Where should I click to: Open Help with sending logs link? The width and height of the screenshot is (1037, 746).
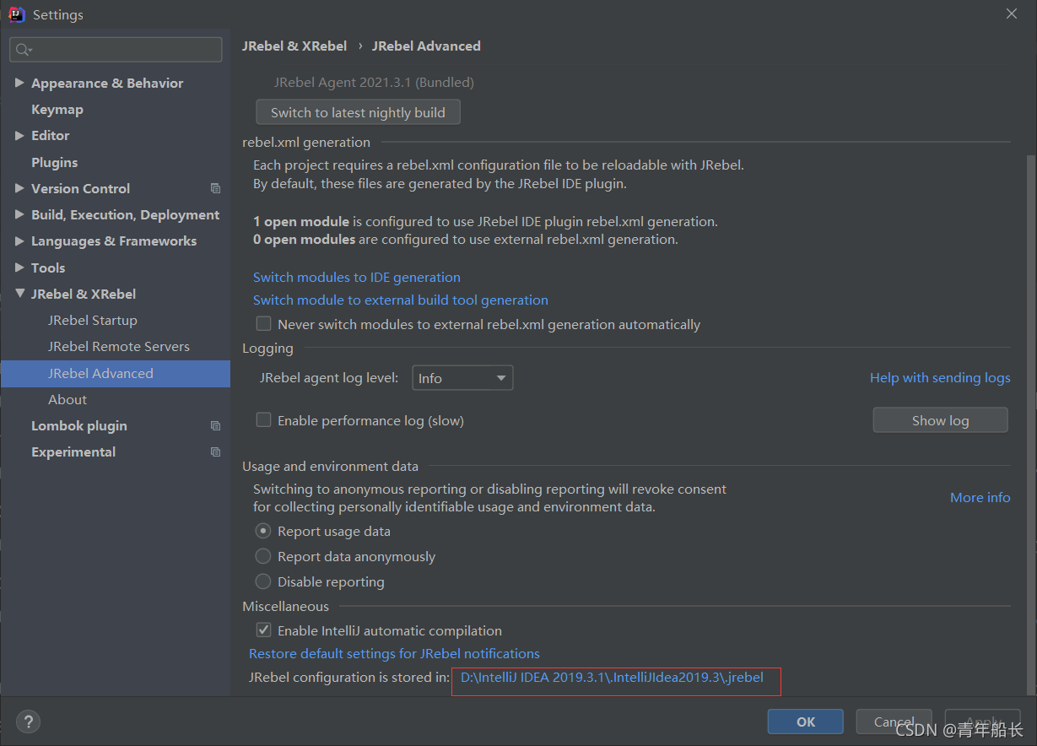tap(940, 377)
